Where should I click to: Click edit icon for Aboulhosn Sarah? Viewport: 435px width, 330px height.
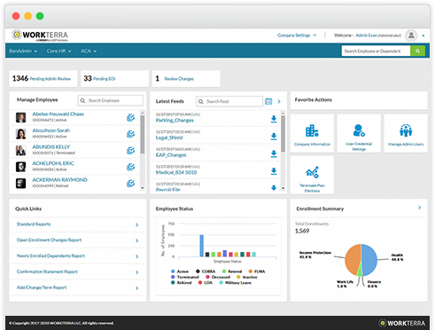coord(130,134)
